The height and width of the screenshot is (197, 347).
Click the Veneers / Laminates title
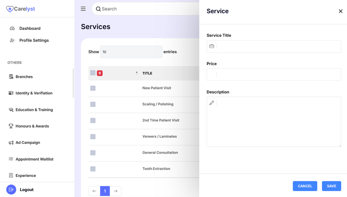coord(159,136)
